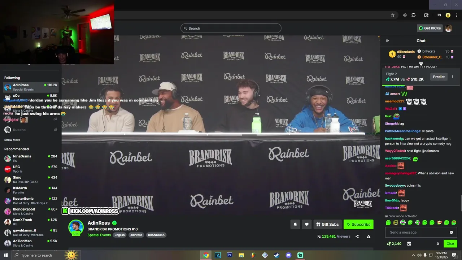Show hidden system tray icons chevron
Image resolution: width=462 pixels, height=260 pixels.
[413, 255]
